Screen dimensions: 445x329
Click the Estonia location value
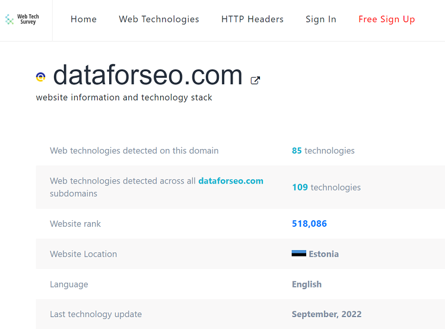tap(323, 254)
